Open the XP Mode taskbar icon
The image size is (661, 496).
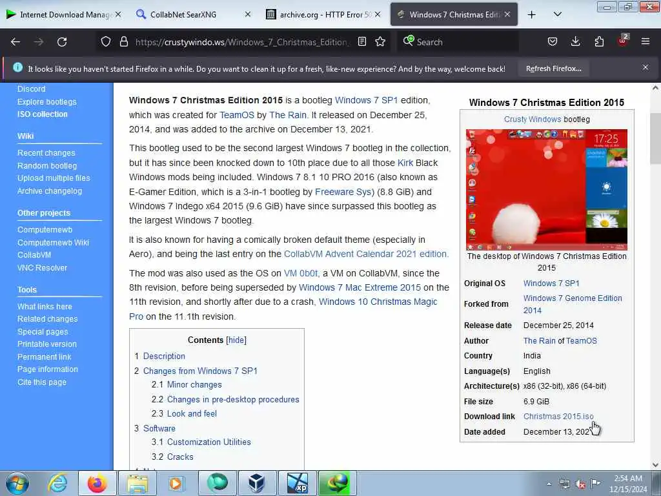(297, 483)
